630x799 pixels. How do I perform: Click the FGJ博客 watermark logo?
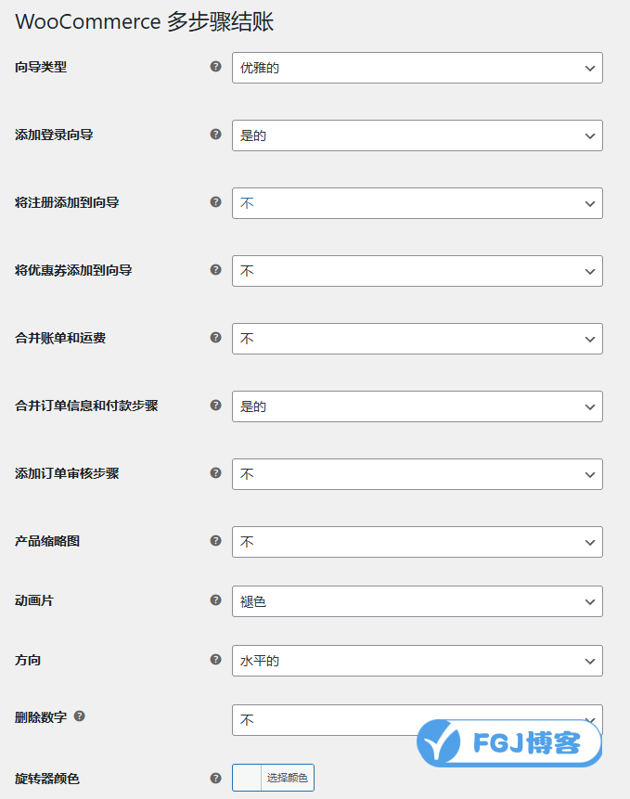click(509, 743)
